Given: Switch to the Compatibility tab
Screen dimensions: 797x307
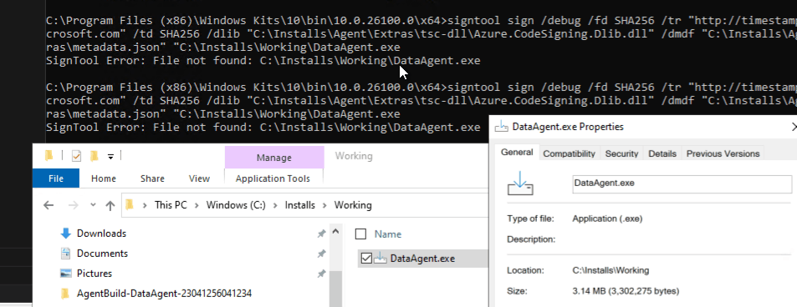Looking at the screenshot, I should pyautogui.click(x=569, y=153).
